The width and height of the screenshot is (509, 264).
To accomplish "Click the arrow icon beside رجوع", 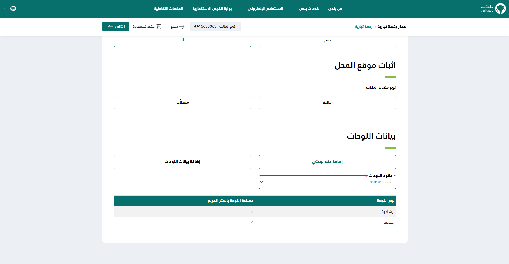I will 182,26.
